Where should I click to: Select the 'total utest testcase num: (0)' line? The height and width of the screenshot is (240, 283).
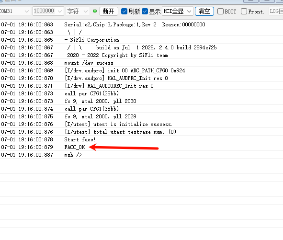click(120, 132)
